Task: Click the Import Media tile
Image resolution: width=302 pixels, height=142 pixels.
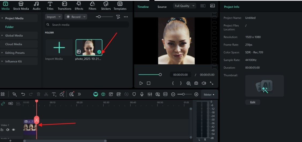Action: pos(59,48)
